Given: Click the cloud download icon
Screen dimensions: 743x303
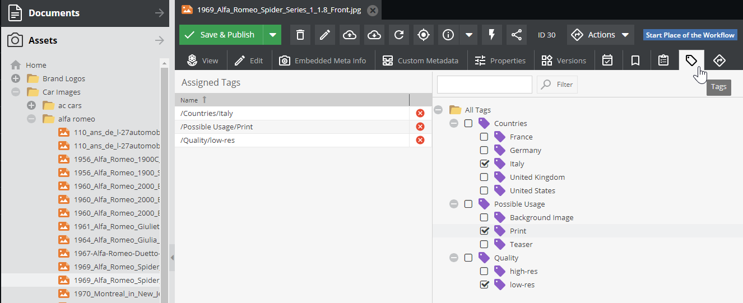Looking at the screenshot, I should [x=374, y=35].
